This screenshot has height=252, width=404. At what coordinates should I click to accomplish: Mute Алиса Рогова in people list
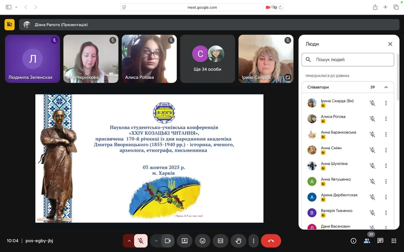tap(372, 119)
